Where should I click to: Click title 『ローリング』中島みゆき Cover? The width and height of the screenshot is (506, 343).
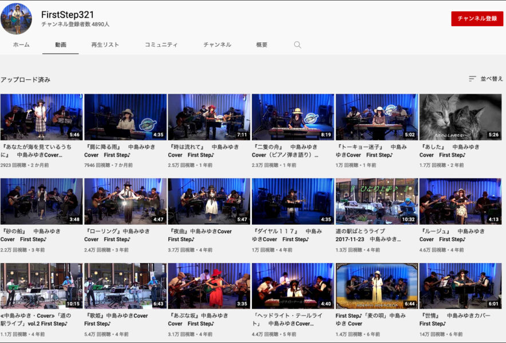click(117, 235)
